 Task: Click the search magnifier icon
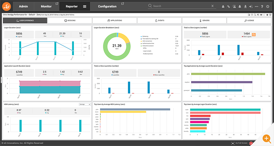pos(150,6)
